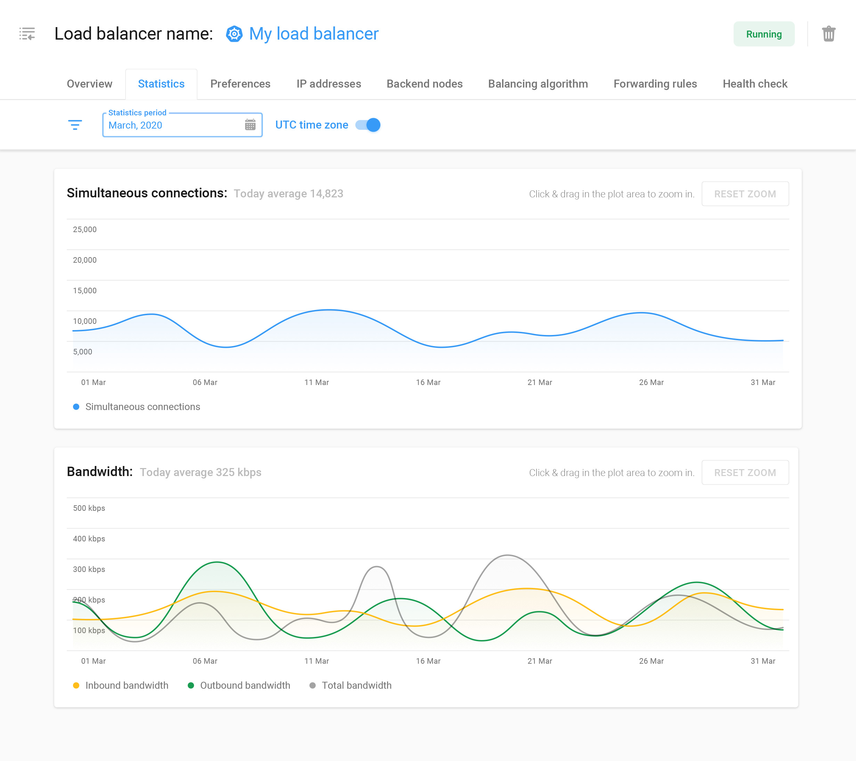Toggle Outbound bandwidth legend series

(x=239, y=685)
